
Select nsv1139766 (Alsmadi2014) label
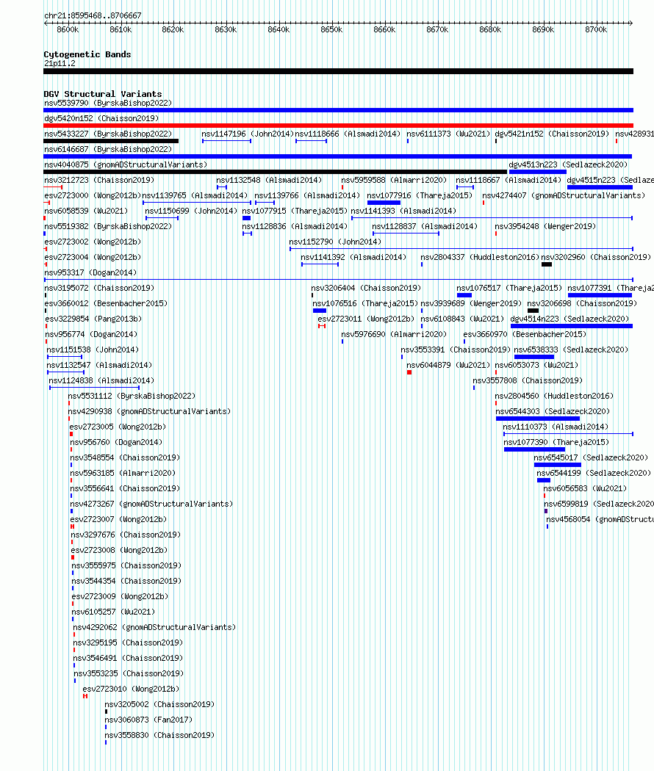point(307,196)
